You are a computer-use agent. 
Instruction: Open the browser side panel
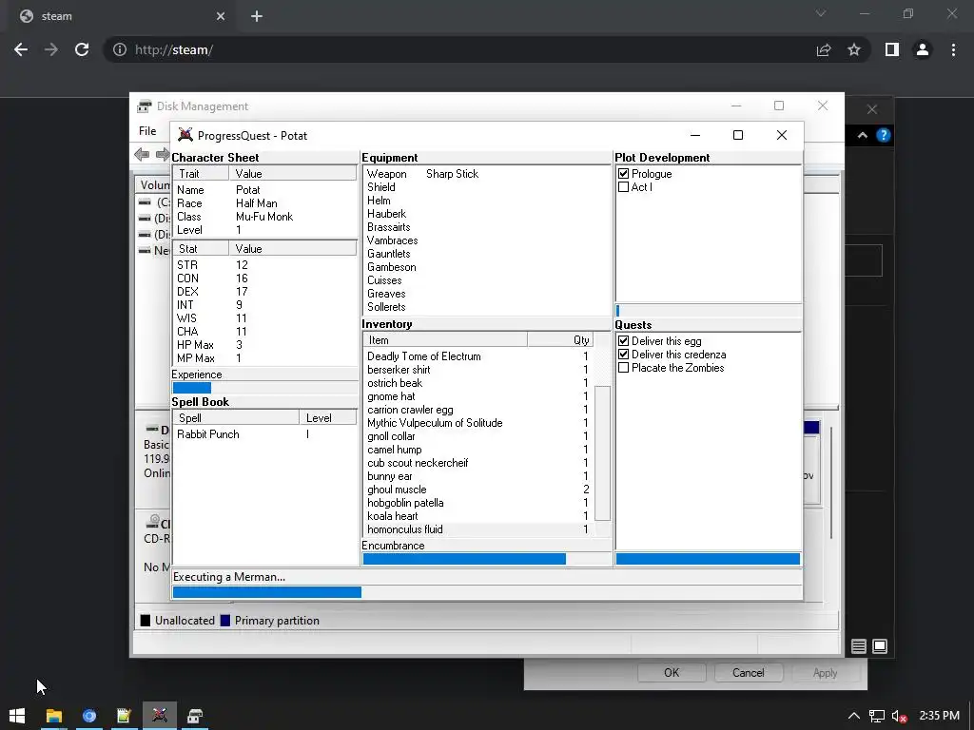click(x=892, y=49)
